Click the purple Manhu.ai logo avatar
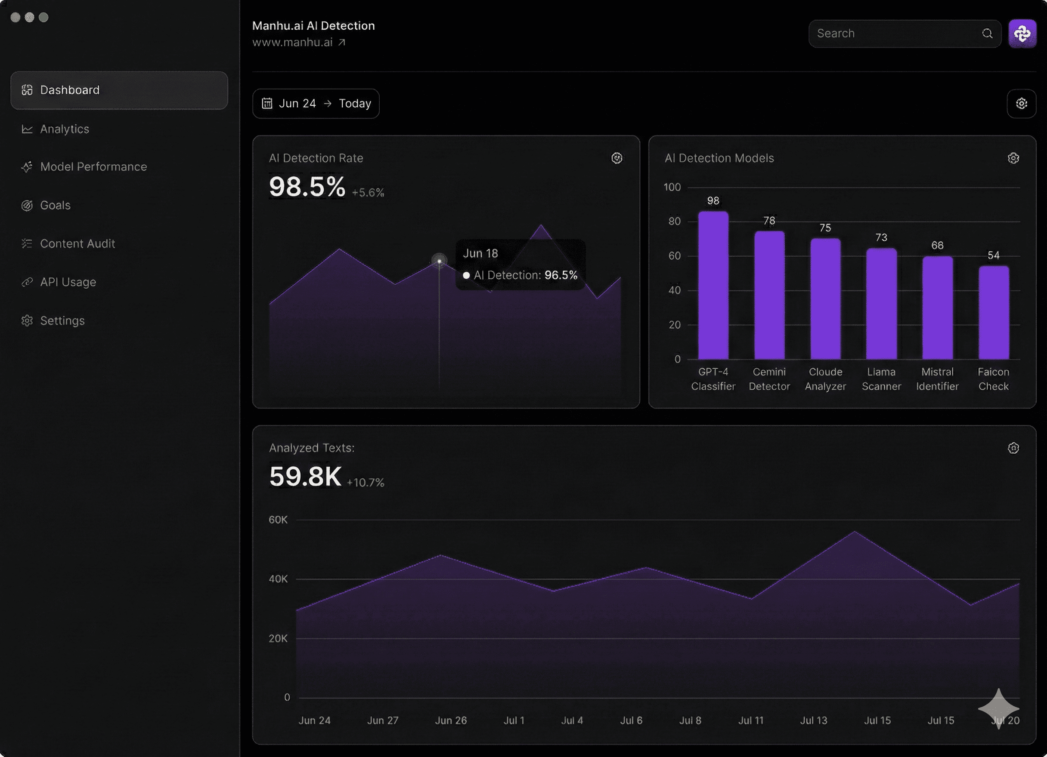The height and width of the screenshot is (757, 1047). pos(1022,33)
